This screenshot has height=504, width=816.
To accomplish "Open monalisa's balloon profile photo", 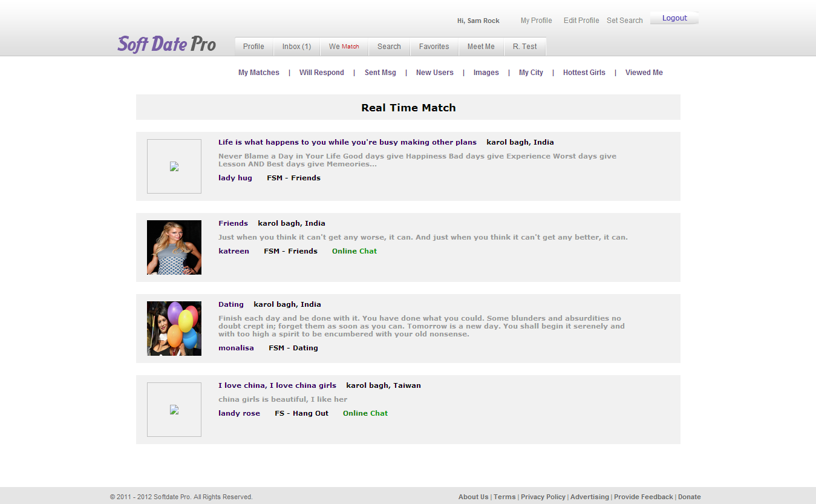I will coord(174,329).
